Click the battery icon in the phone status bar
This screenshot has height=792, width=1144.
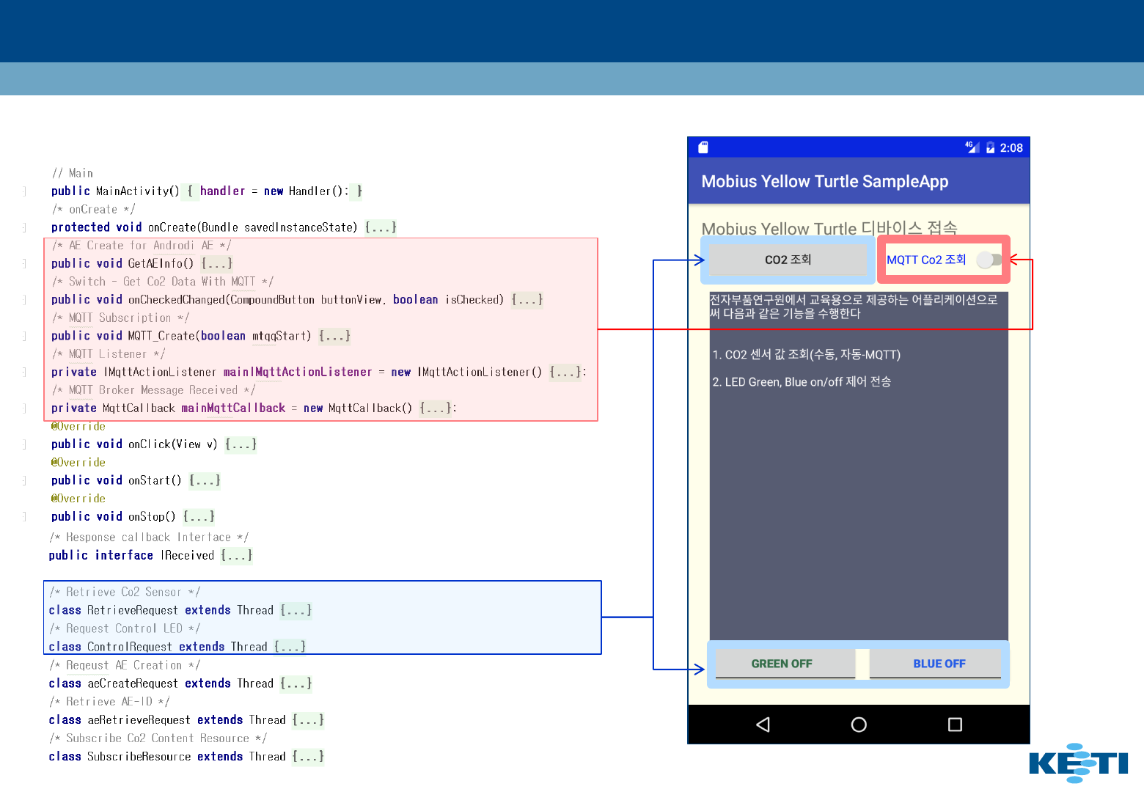tap(991, 147)
